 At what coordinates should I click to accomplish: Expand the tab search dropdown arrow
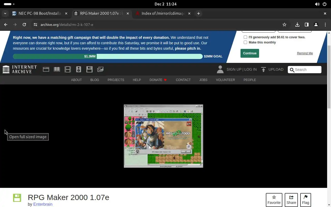coord(5,13)
